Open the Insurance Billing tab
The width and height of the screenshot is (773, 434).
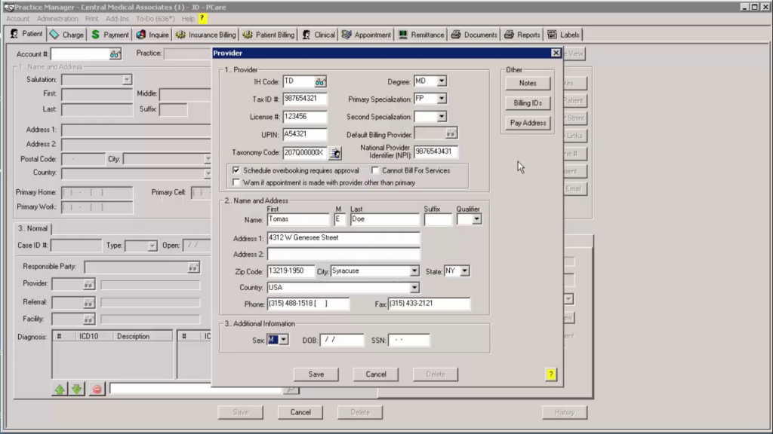click(205, 35)
